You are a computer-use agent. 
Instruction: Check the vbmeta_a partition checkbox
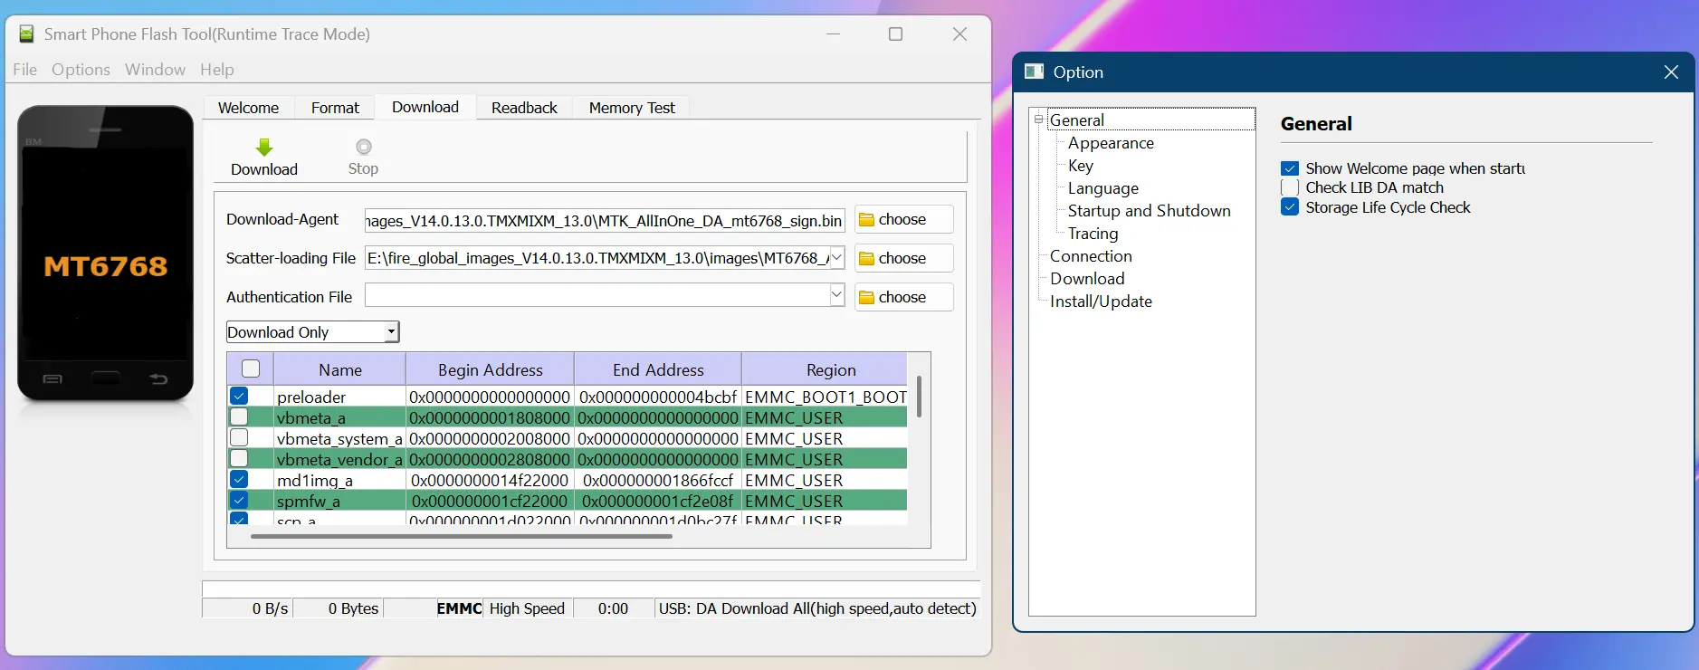[x=239, y=416]
